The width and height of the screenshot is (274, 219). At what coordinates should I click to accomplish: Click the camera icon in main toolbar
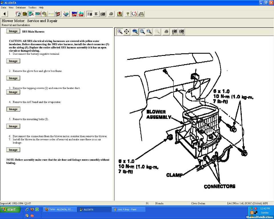tap(103, 14)
